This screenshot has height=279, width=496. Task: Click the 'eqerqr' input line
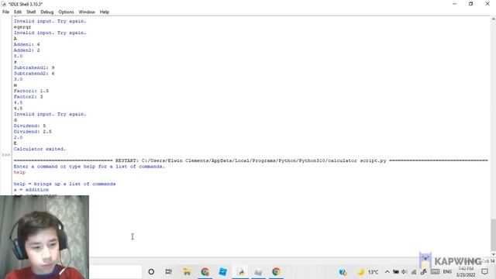(22, 27)
